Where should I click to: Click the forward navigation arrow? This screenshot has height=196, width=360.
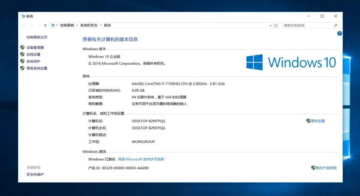click(x=33, y=25)
